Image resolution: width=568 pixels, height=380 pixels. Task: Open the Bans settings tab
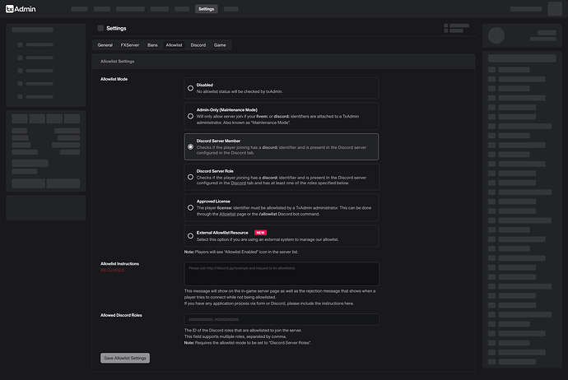coord(152,45)
